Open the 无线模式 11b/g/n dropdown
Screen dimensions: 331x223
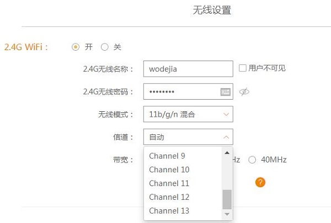point(188,115)
